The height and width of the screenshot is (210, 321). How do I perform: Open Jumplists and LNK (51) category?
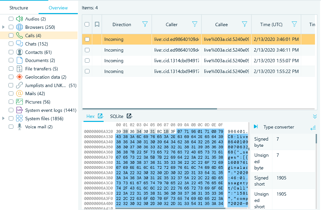pos(51,85)
